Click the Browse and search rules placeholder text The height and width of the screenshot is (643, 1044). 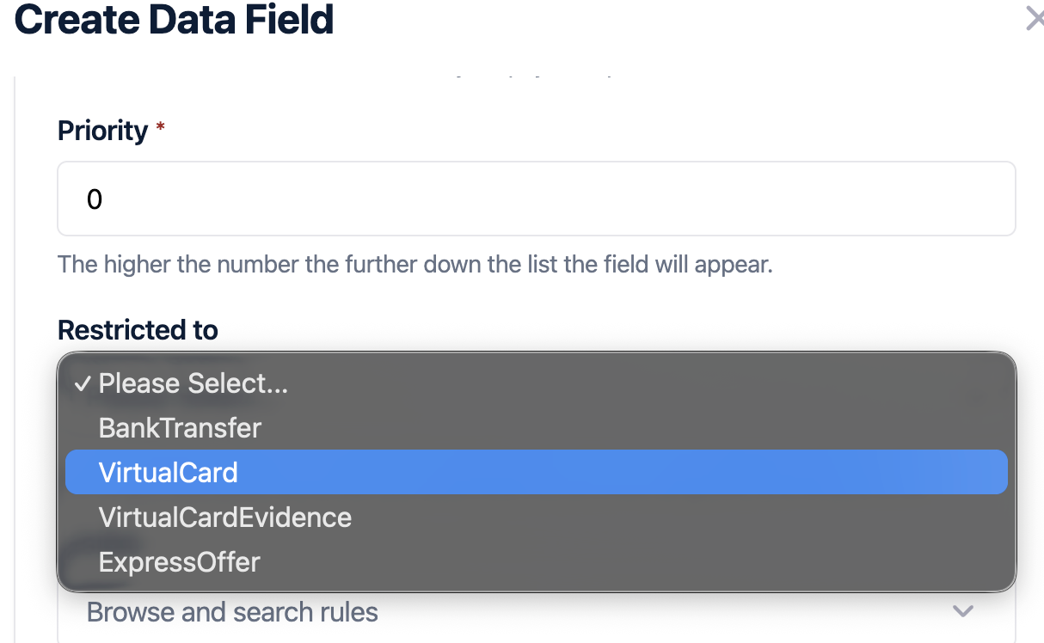point(232,612)
